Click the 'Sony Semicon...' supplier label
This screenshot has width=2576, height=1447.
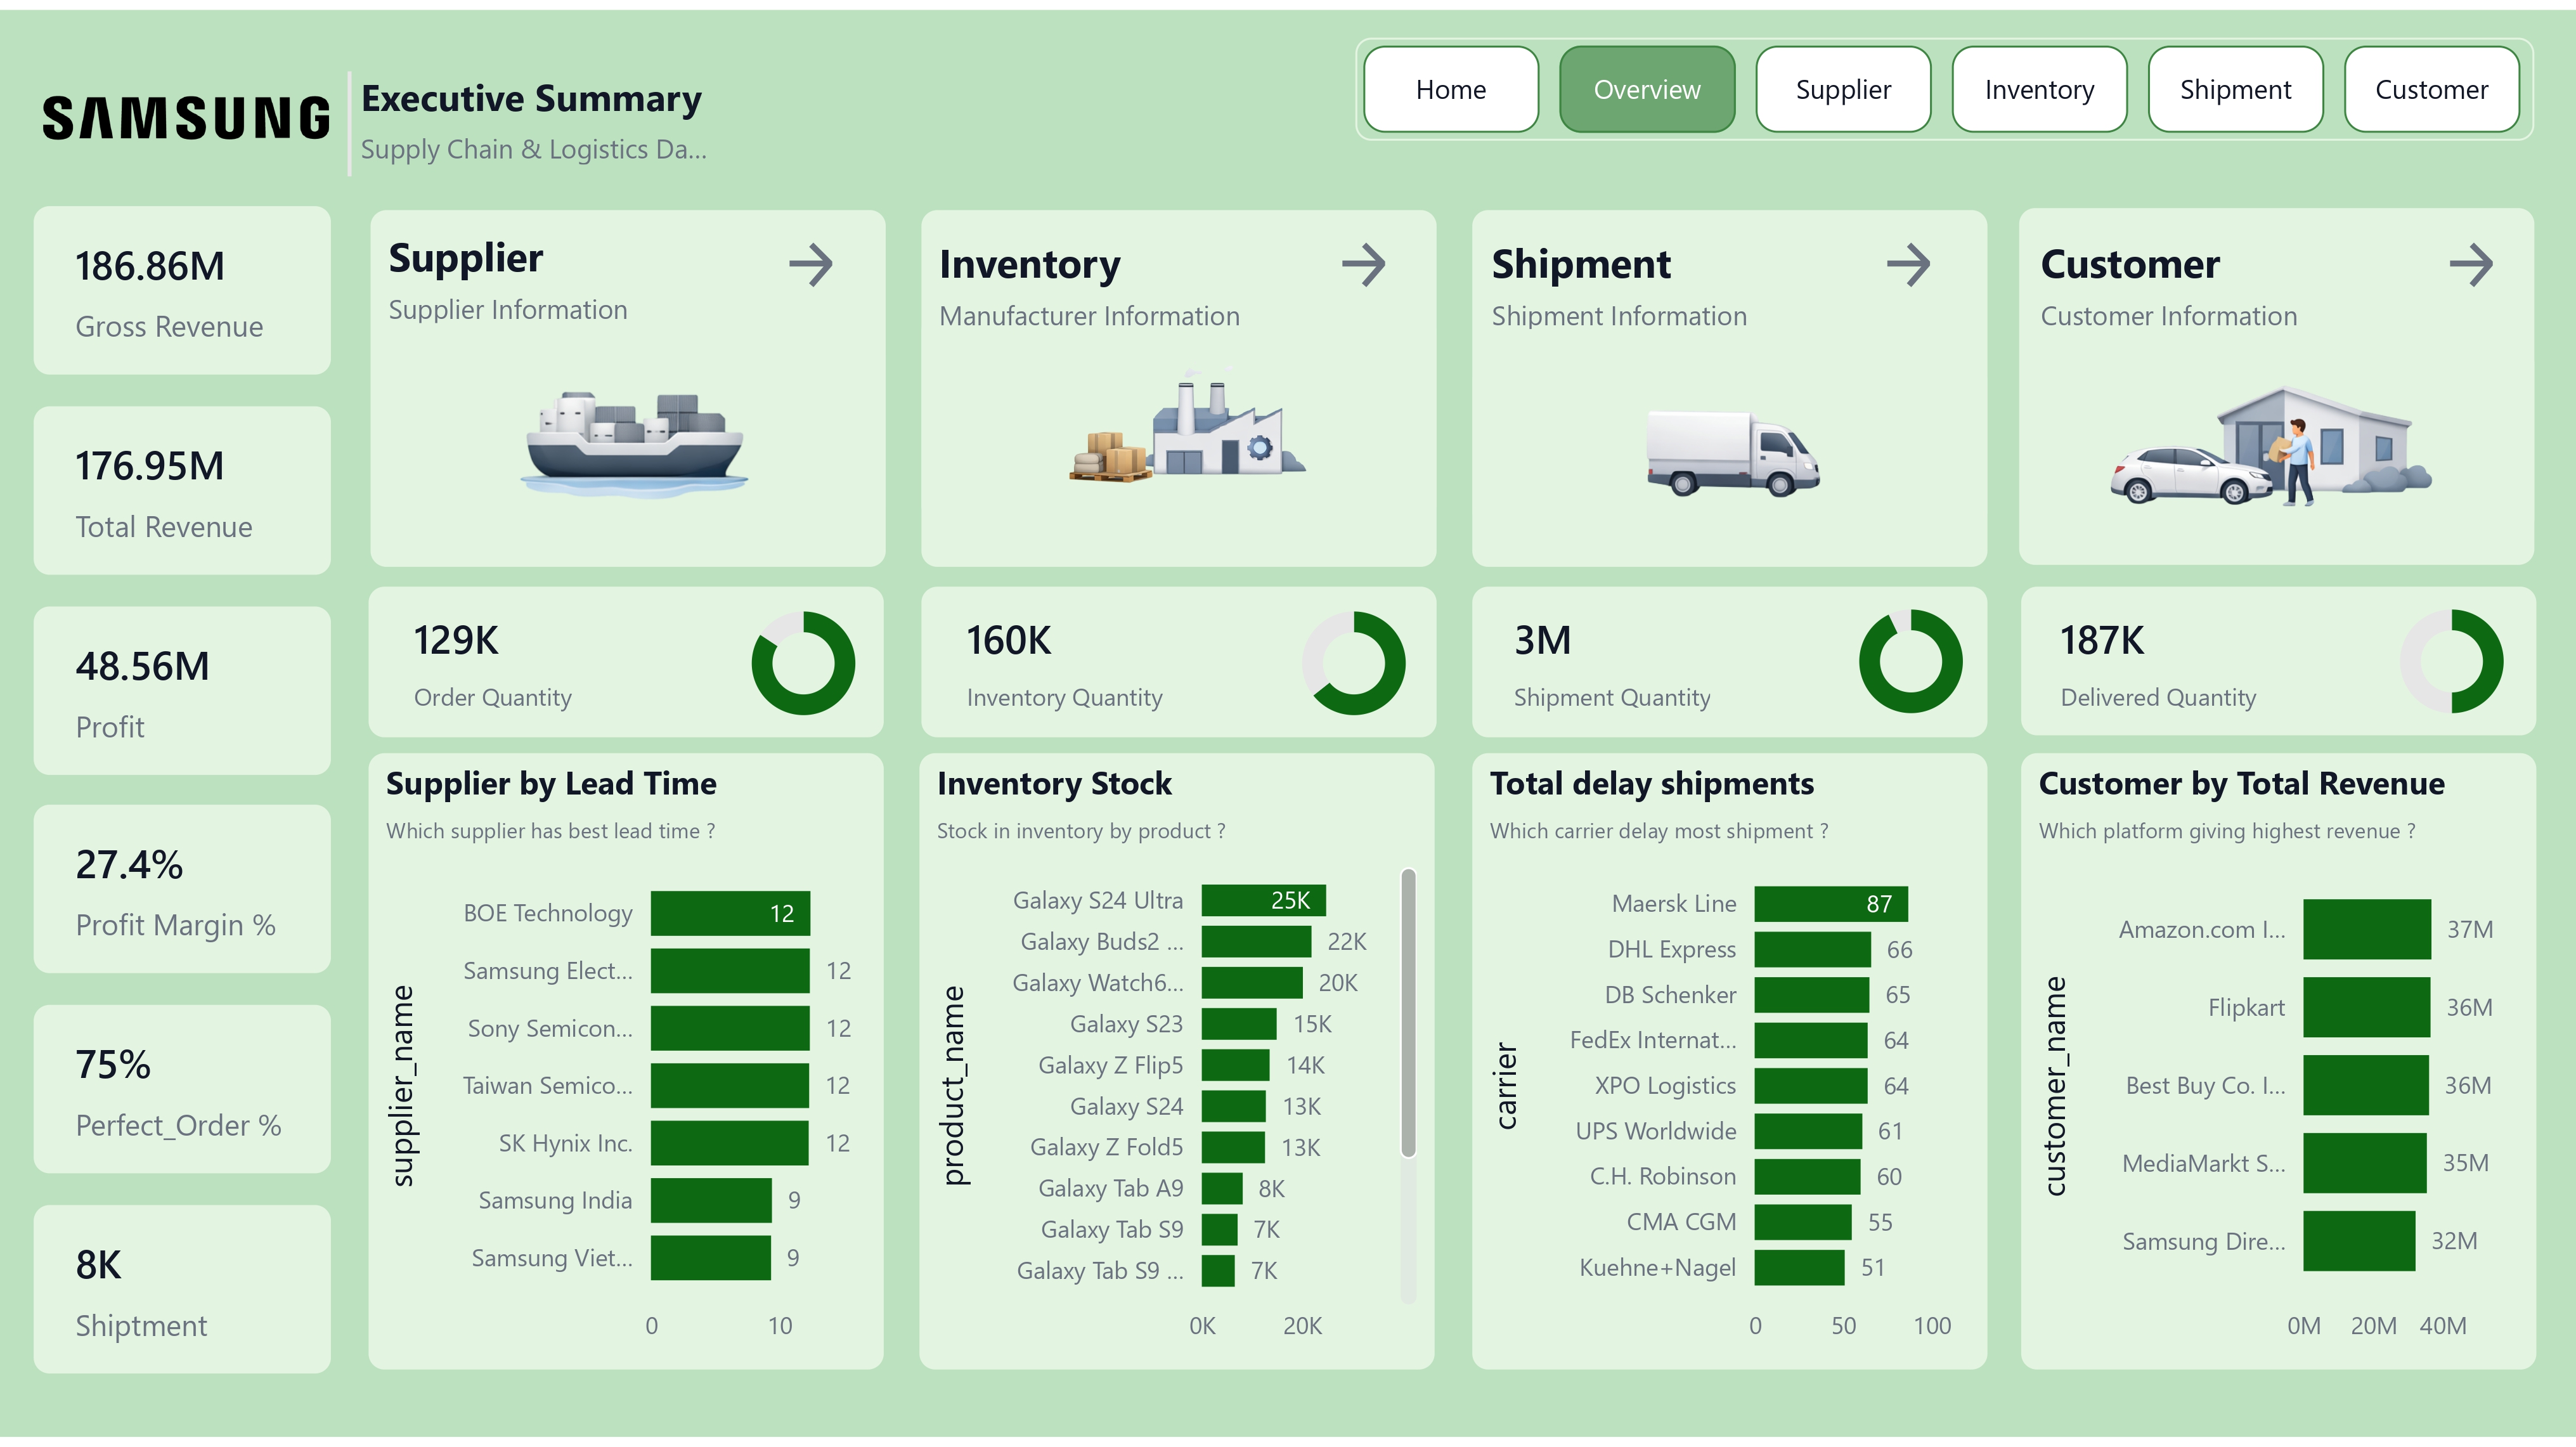[x=549, y=1028]
